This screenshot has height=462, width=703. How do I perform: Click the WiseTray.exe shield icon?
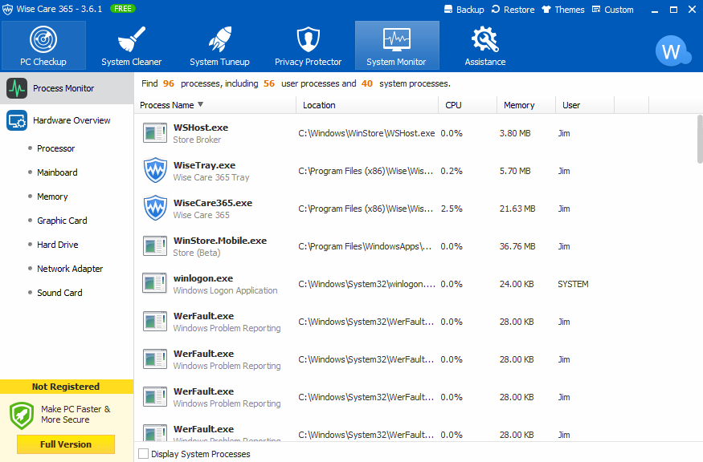click(x=155, y=171)
